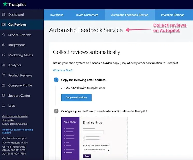Open the What is a Bcc? link
Image resolution: width=193 pixels, height=160 pixels.
(62, 70)
